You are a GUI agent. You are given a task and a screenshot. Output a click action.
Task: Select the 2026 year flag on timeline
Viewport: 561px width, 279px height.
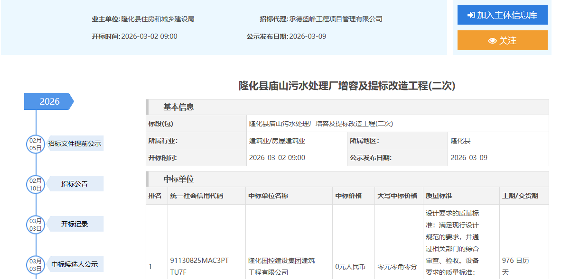(49, 101)
